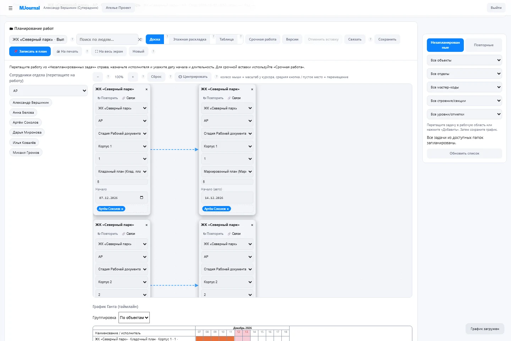Center the board with Центрировать
This screenshot has height=341, width=511.
[x=193, y=77]
